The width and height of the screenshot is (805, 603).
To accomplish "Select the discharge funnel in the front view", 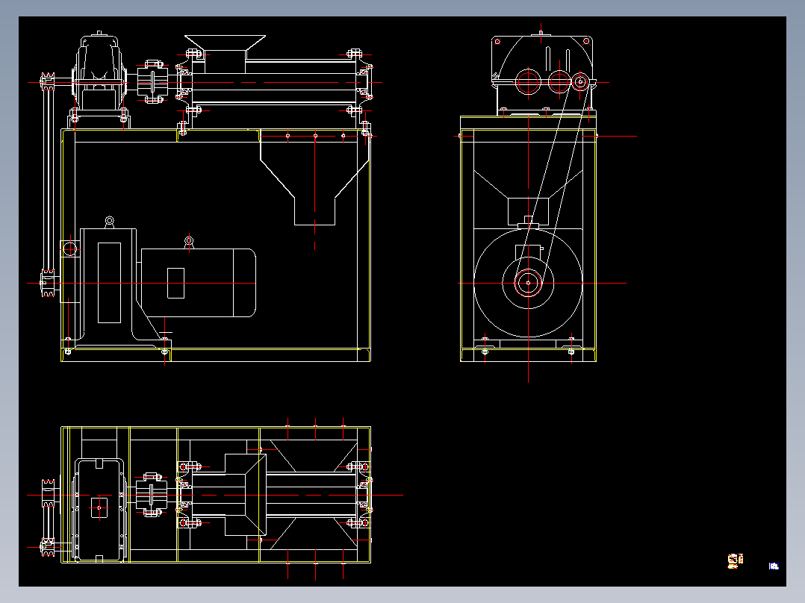I will click(314, 178).
